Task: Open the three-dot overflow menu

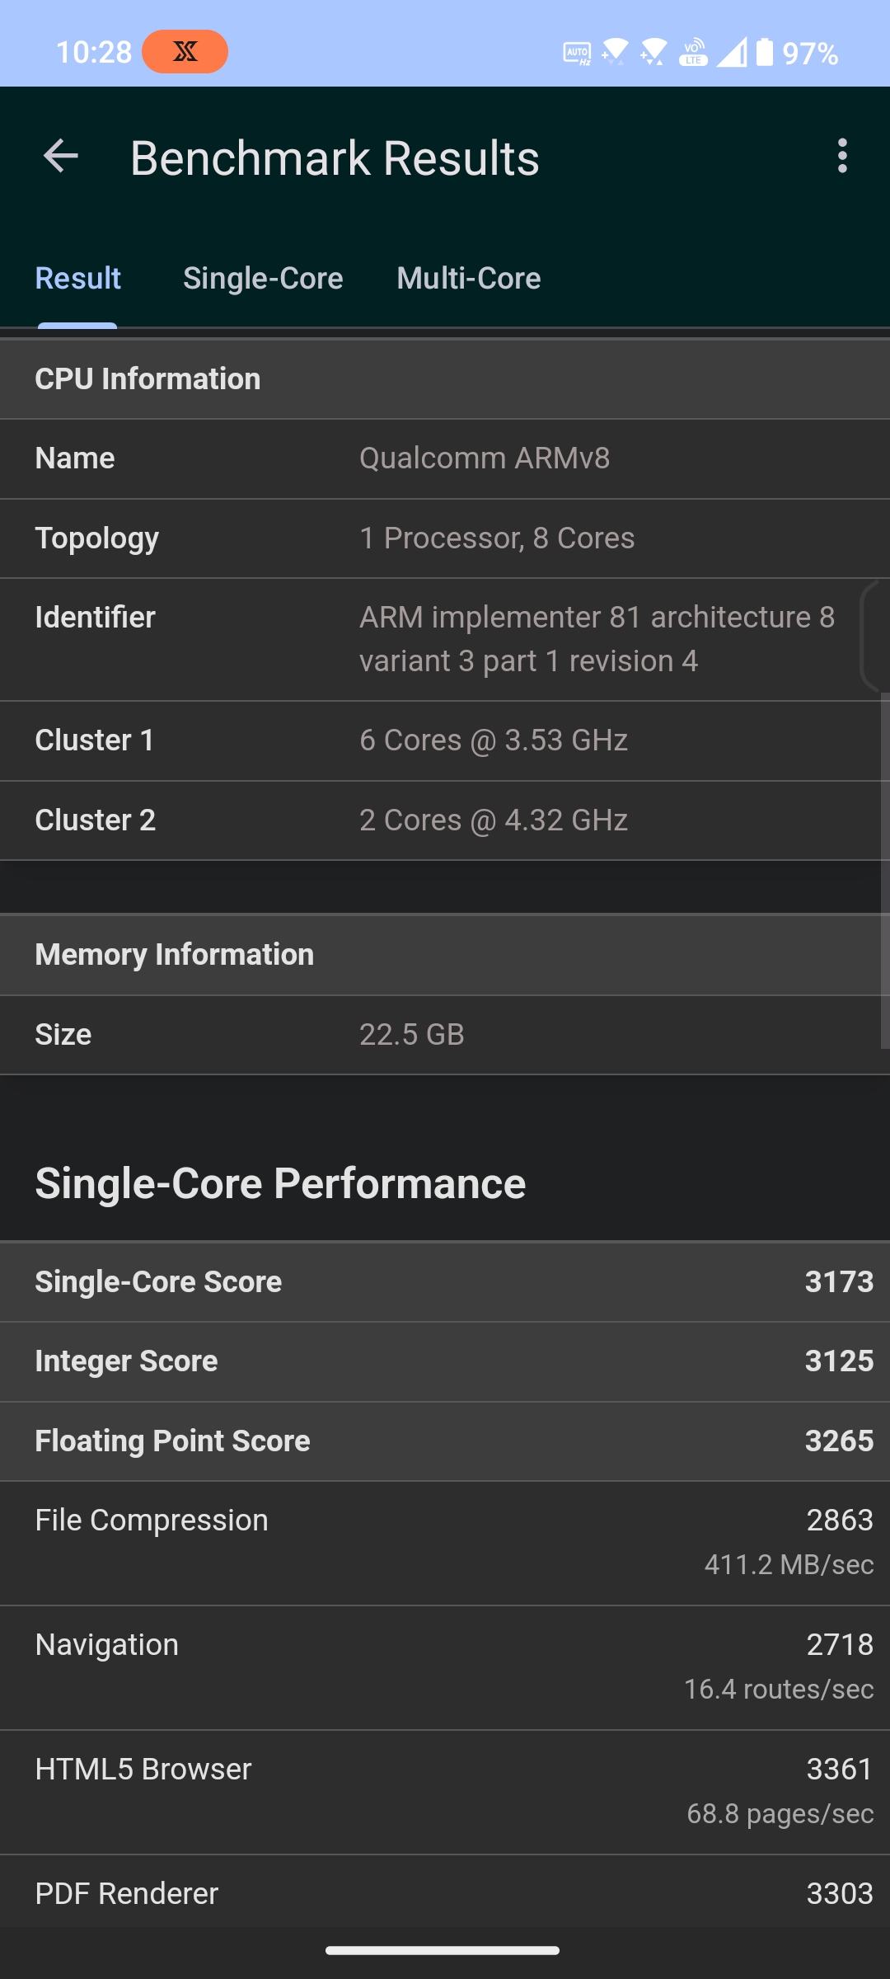Action: pyautogui.click(x=841, y=156)
